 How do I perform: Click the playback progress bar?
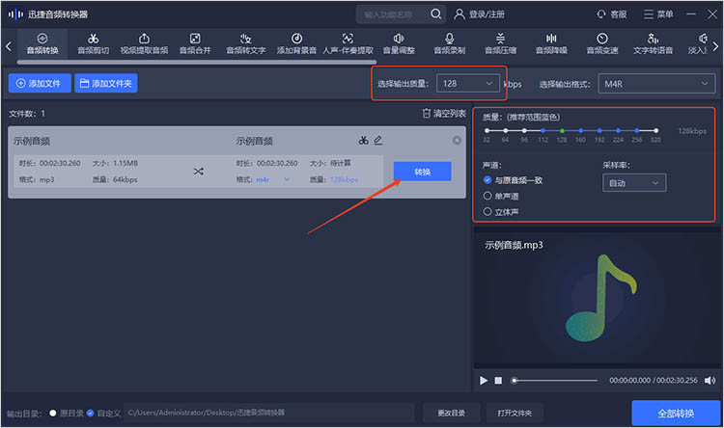point(554,381)
